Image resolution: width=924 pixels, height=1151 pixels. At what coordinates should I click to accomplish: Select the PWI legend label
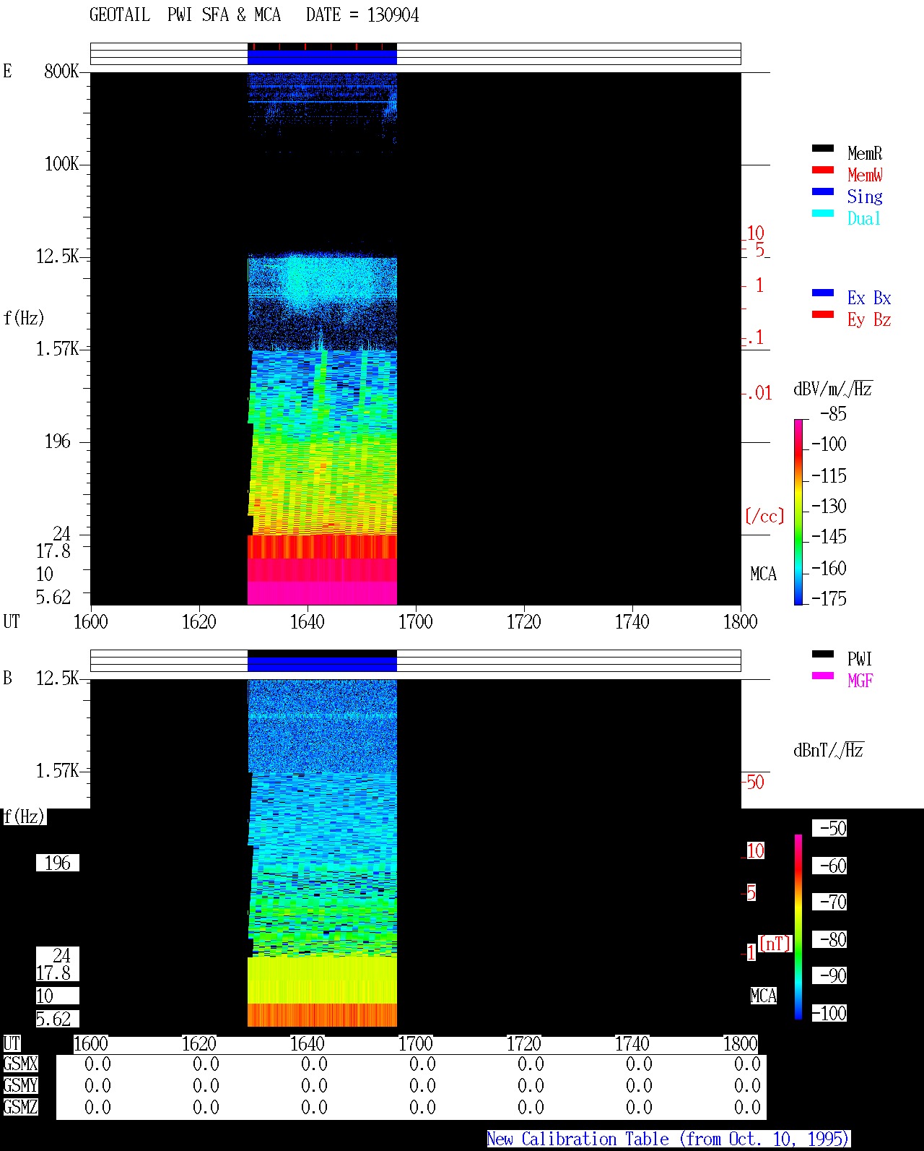click(860, 659)
